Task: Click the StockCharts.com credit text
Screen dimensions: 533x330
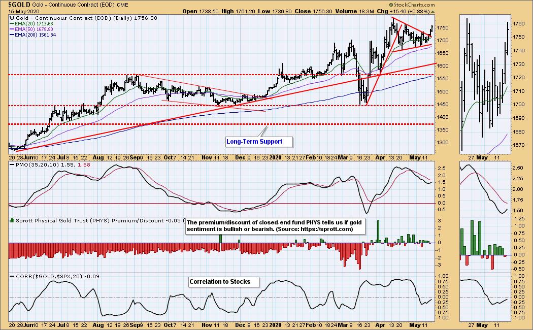Action: pos(412,5)
